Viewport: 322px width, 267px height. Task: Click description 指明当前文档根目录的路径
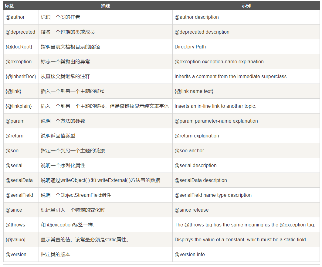tap(70, 47)
